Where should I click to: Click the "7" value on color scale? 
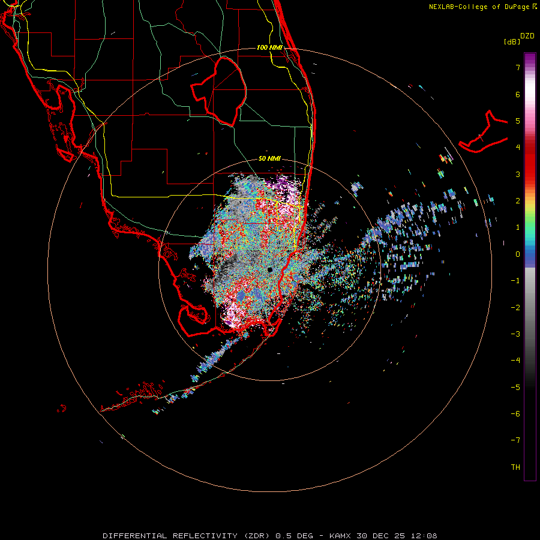coord(518,67)
